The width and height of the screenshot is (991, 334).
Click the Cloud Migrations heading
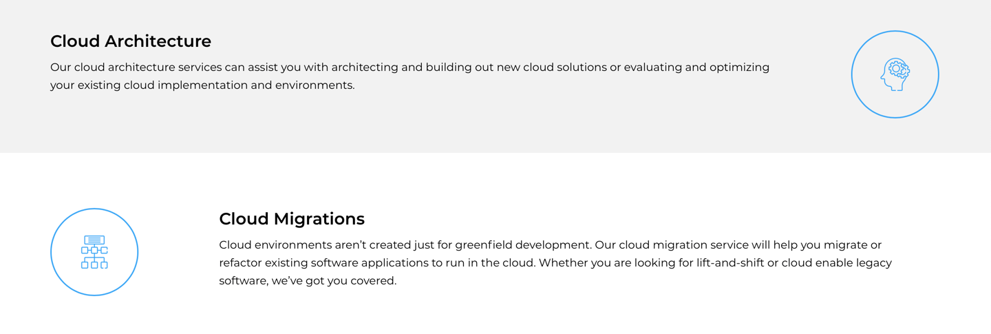292,219
